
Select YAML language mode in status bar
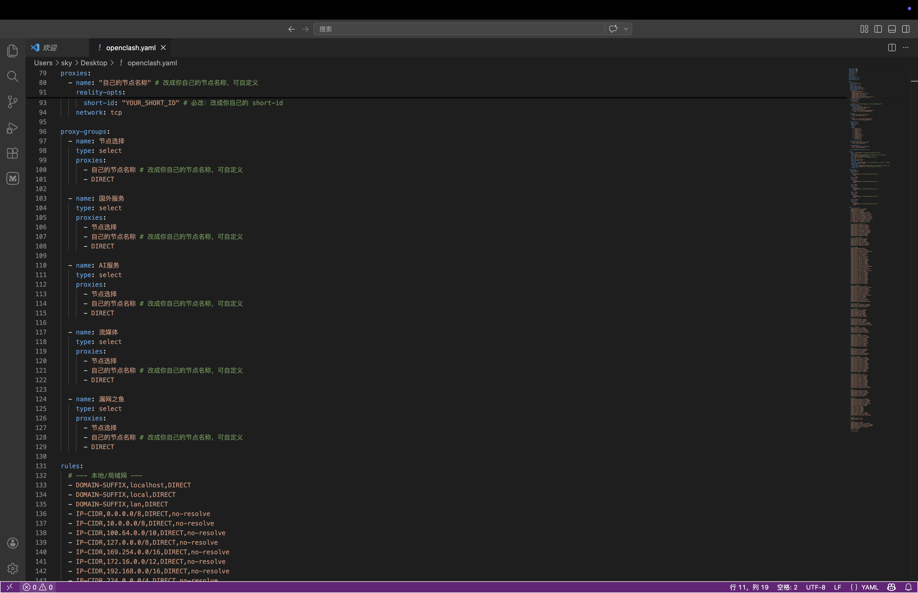point(869,587)
